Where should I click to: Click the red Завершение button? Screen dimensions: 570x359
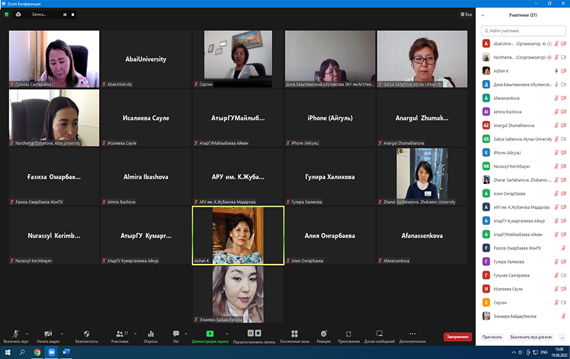coord(458,336)
